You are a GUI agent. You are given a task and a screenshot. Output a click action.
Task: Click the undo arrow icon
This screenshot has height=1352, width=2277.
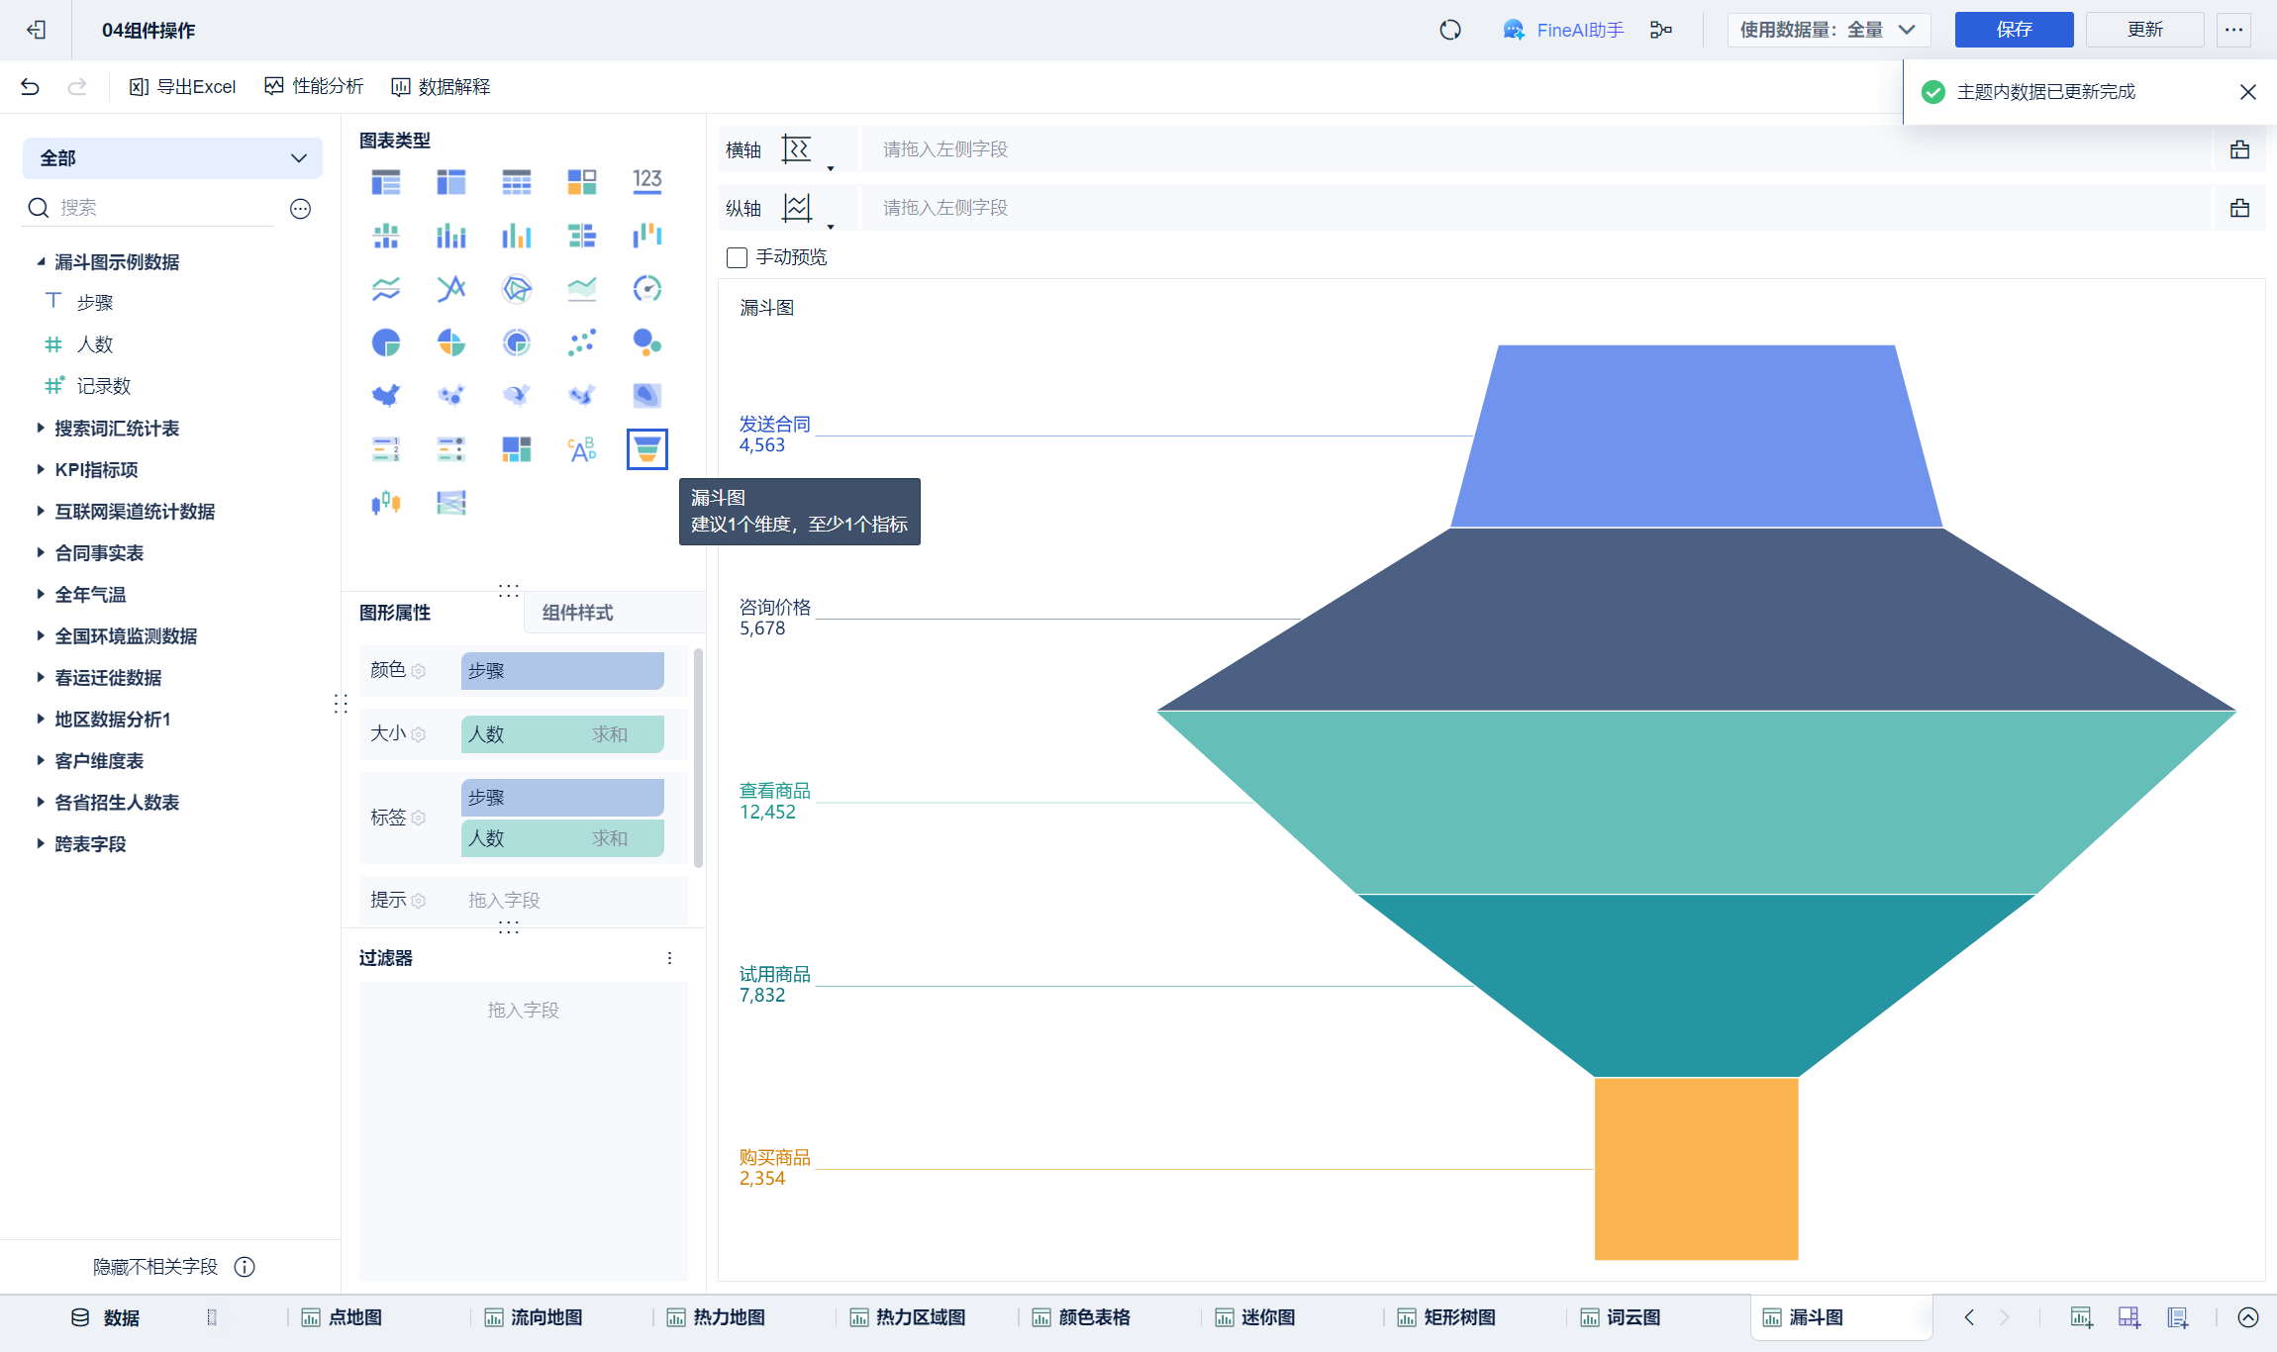(30, 87)
